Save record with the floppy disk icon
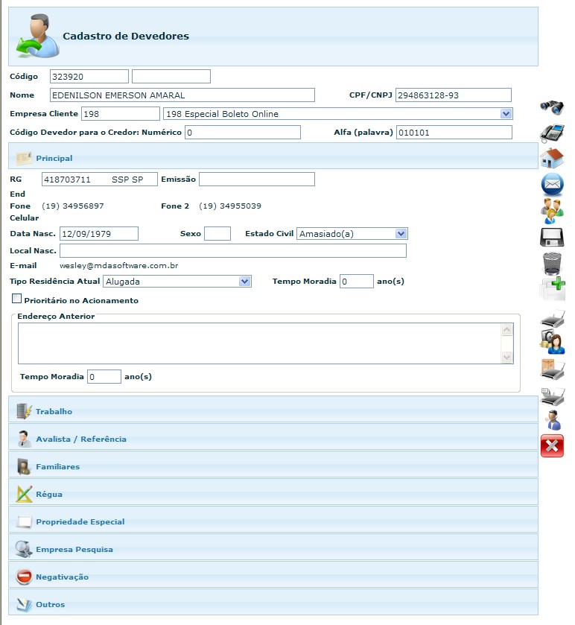 pyautogui.click(x=552, y=238)
